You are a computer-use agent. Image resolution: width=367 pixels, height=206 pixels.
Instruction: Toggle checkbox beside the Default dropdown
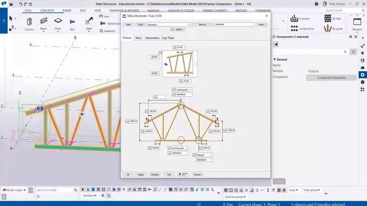click(x=194, y=155)
